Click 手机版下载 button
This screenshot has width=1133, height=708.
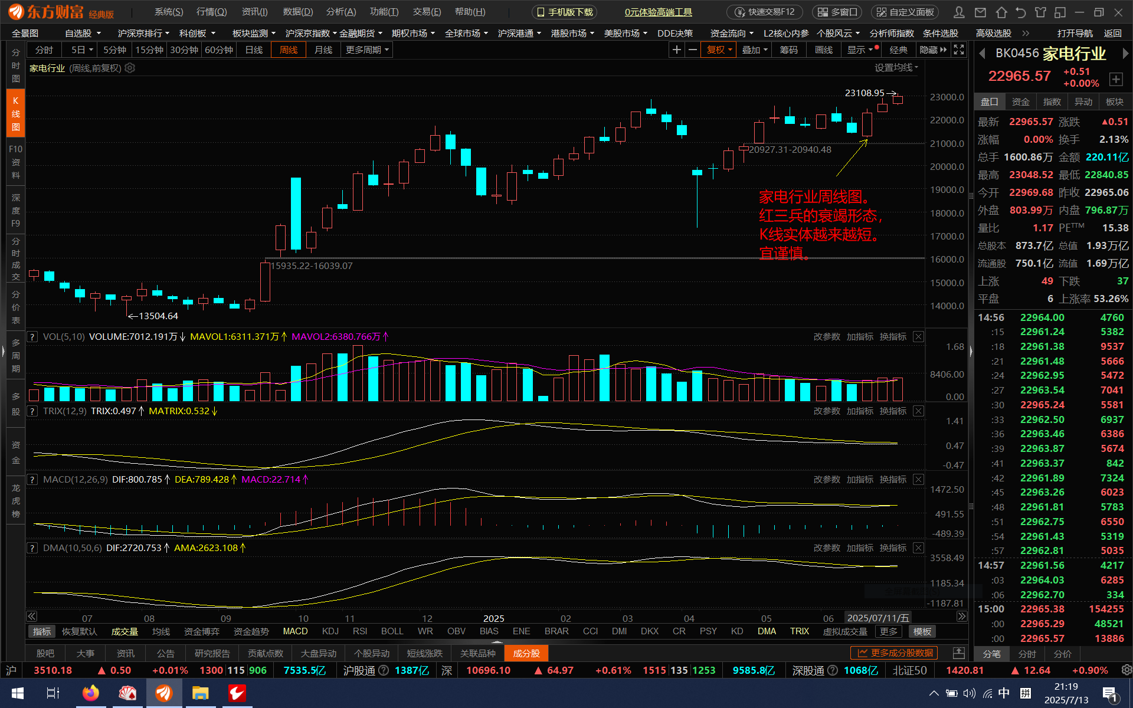[x=564, y=12]
